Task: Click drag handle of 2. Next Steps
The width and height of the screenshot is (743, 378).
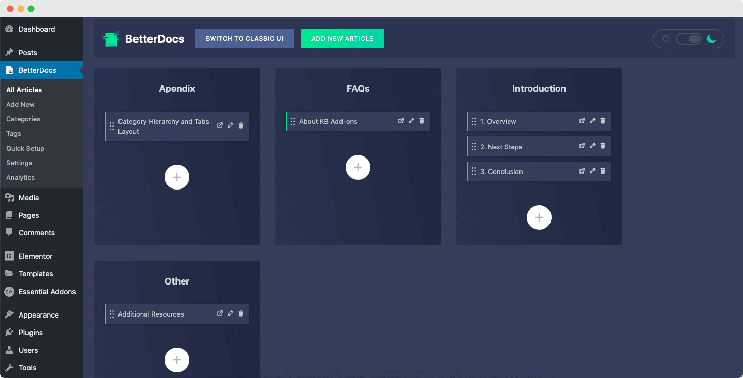Action: (474, 147)
